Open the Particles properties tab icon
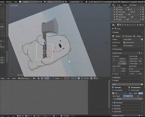Screen dimensions: 145x117 coord(143,25)
